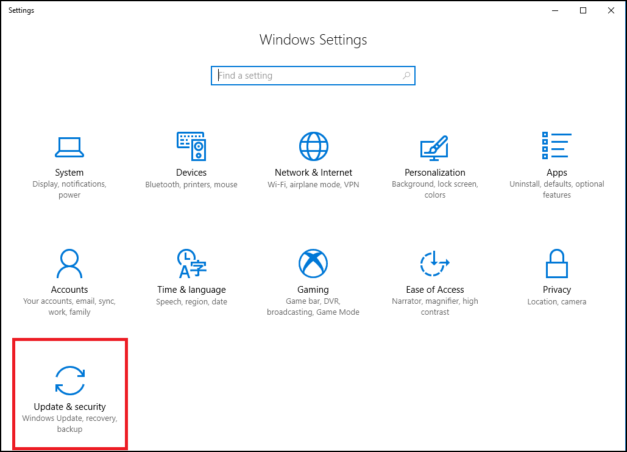Click the padlock Privacy icon
Screen dimensions: 627x452
tap(556, 263)
